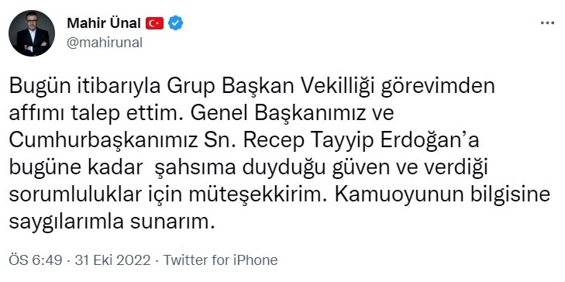Click the closing words saygılarımla sunarım

[x=112, y=222]
